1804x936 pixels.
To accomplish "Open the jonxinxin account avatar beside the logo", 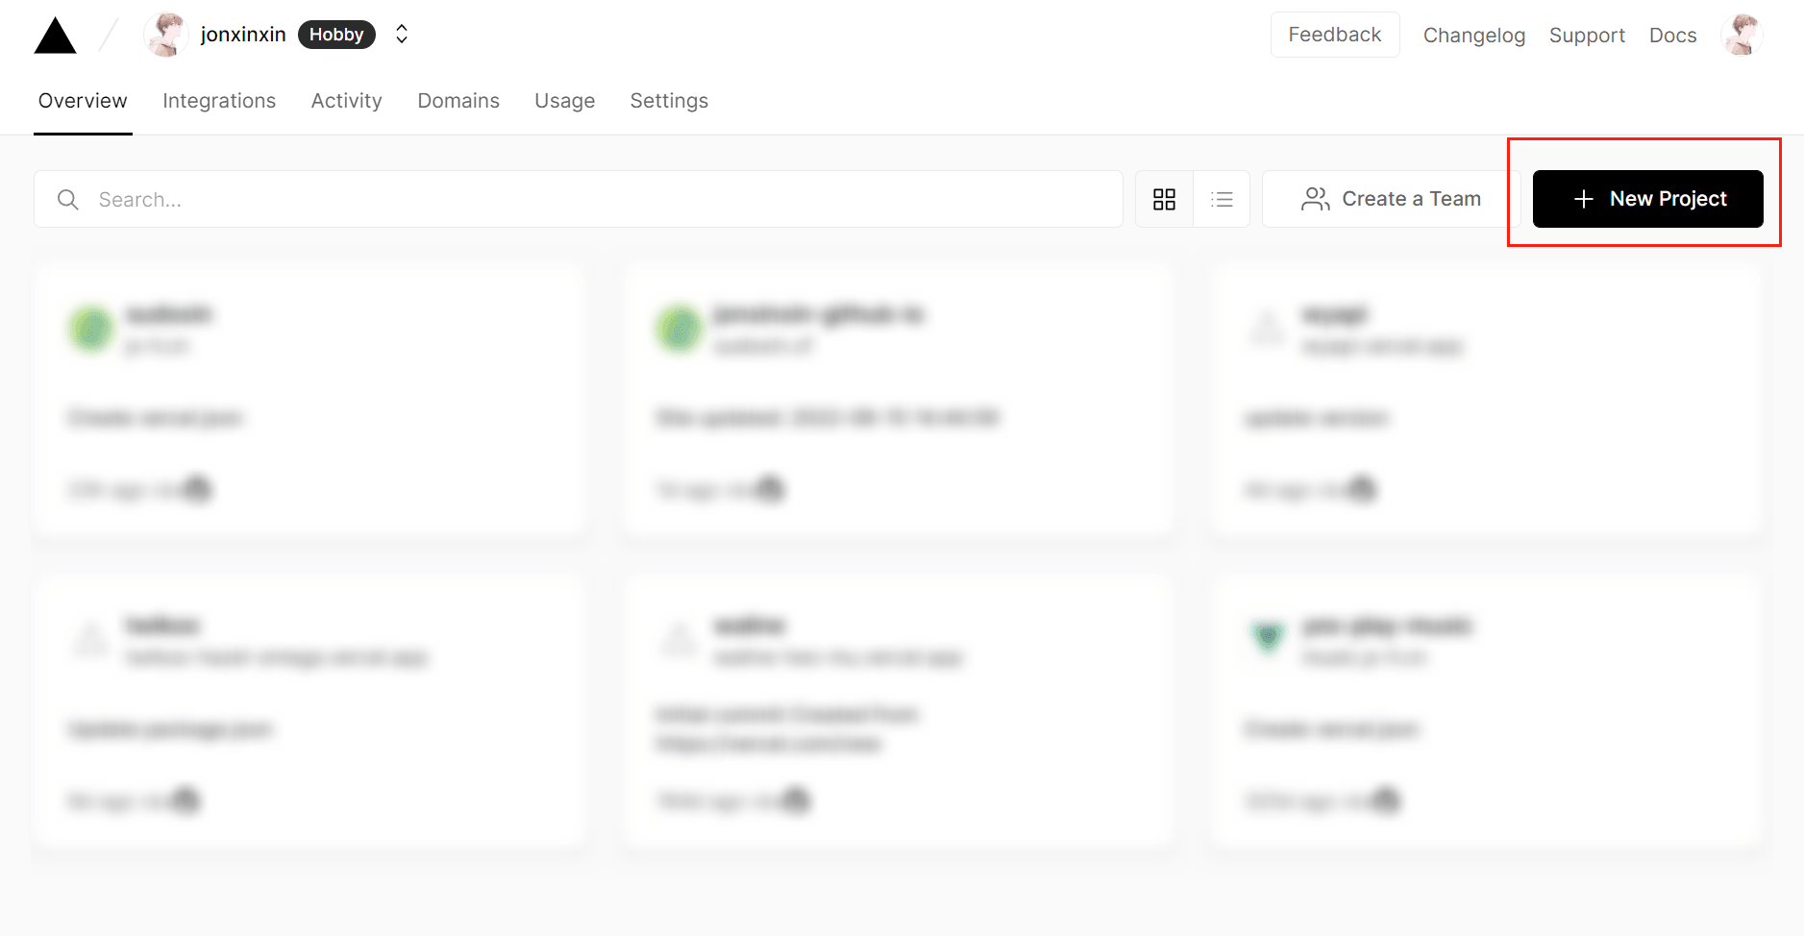I will pyautogui.click(x=166, y=35).
